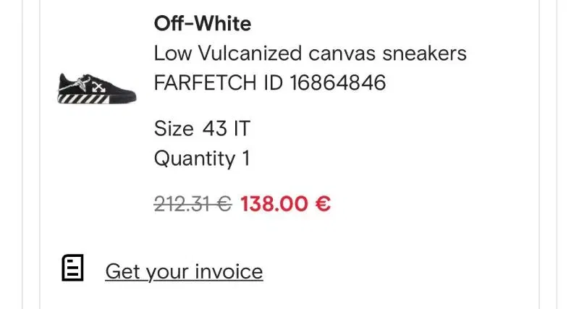579x309 pixels.
Task: Click the Off-White brand name
Action: (202, 24)
